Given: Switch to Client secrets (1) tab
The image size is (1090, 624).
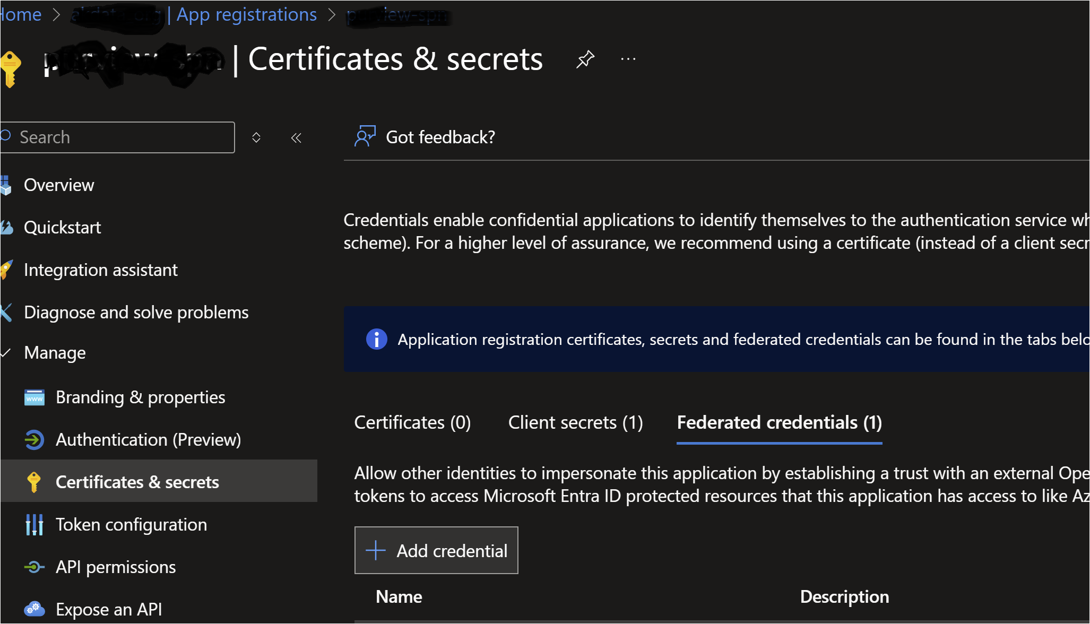Looking at the screenshot, I should click(575, 422).
